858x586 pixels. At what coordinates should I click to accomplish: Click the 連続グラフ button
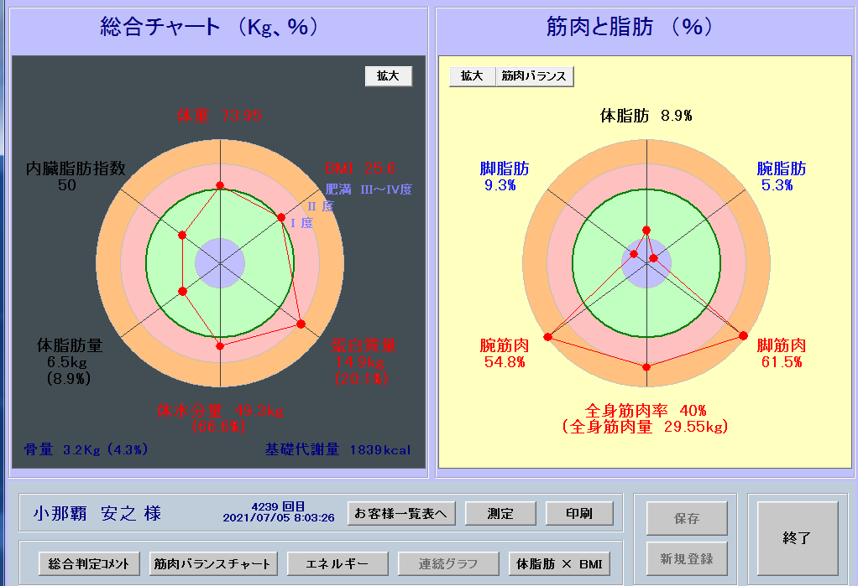point(448,563)
